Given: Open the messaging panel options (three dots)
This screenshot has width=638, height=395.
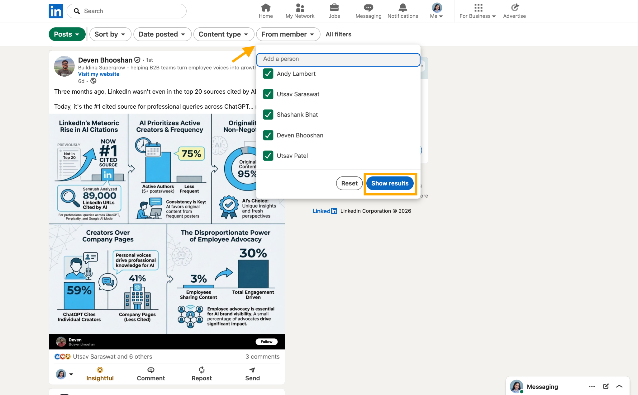Looking at the screenshot, I should [592, 387].
